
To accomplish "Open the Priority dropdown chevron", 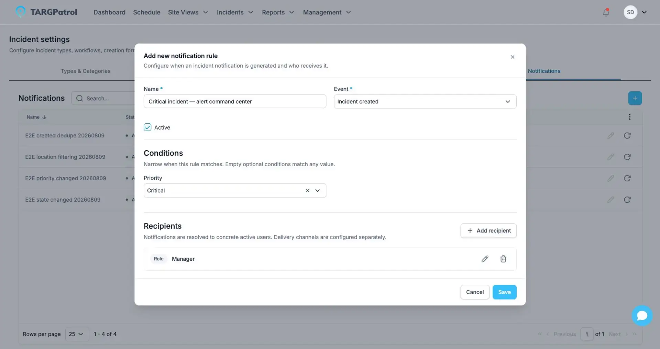I will 318,191.
